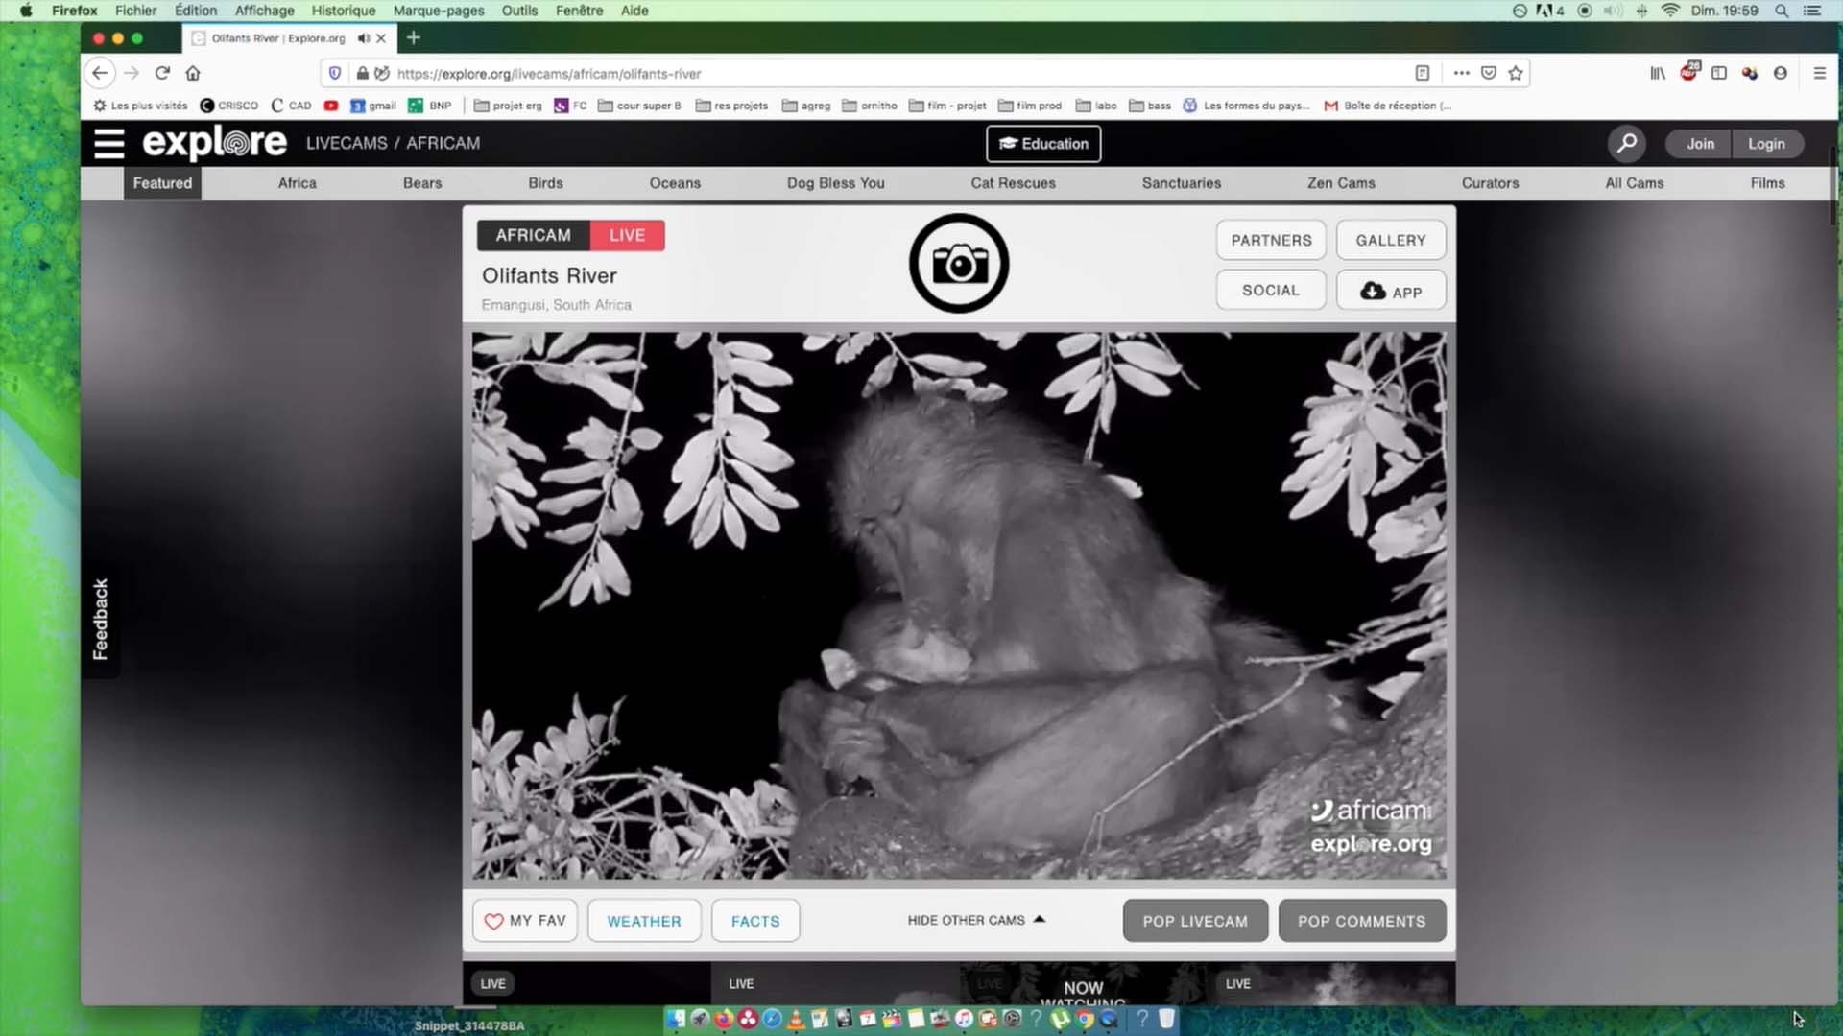The image size is (1843, 1036).
Task: Click the camera snapshot icon
Action: click(958, 264)
